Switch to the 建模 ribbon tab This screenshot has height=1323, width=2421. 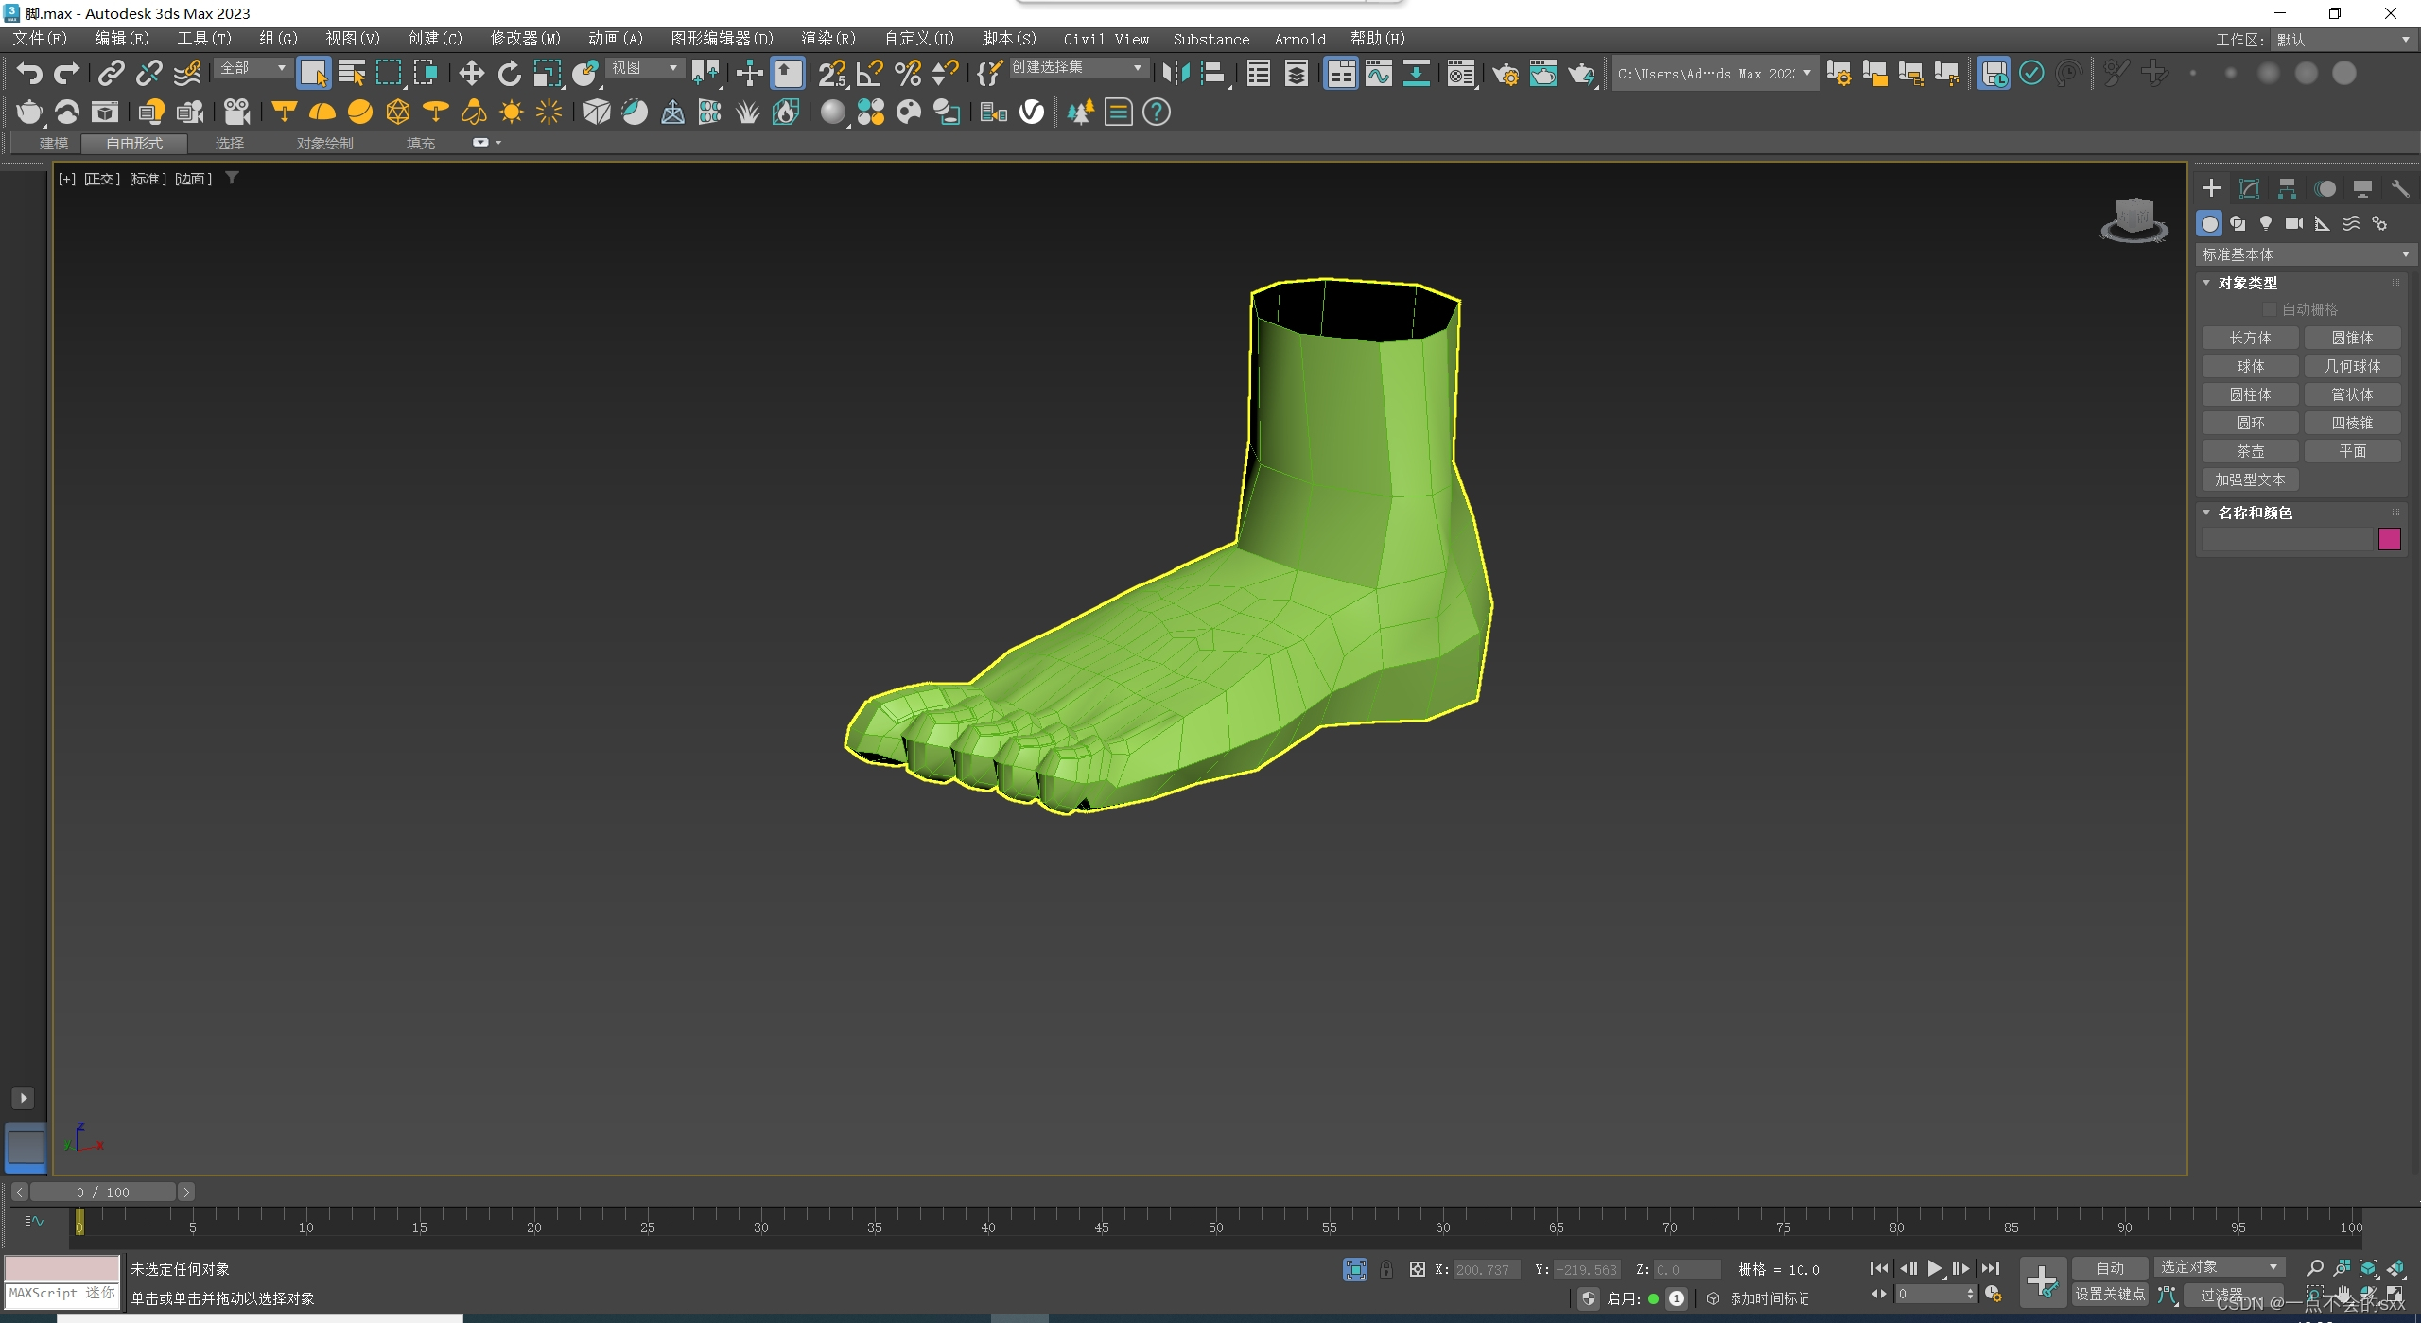pyautogui.click(x=54, y=143)
